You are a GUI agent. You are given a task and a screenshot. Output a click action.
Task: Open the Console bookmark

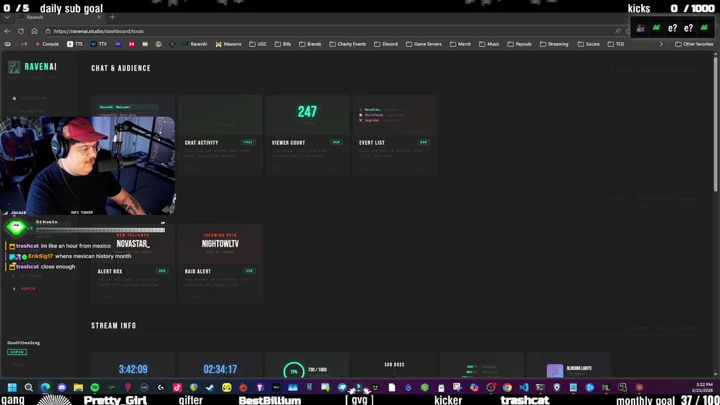click(47, 44)
